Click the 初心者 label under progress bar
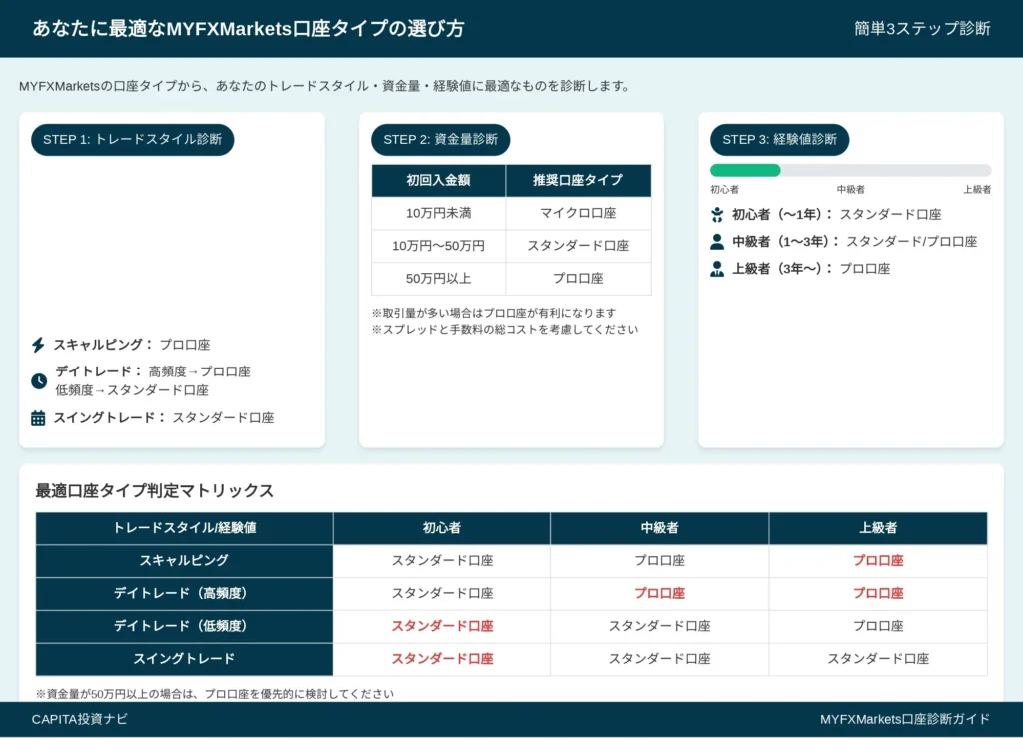The image size is (1023, 738). click(x=725, y=190)
